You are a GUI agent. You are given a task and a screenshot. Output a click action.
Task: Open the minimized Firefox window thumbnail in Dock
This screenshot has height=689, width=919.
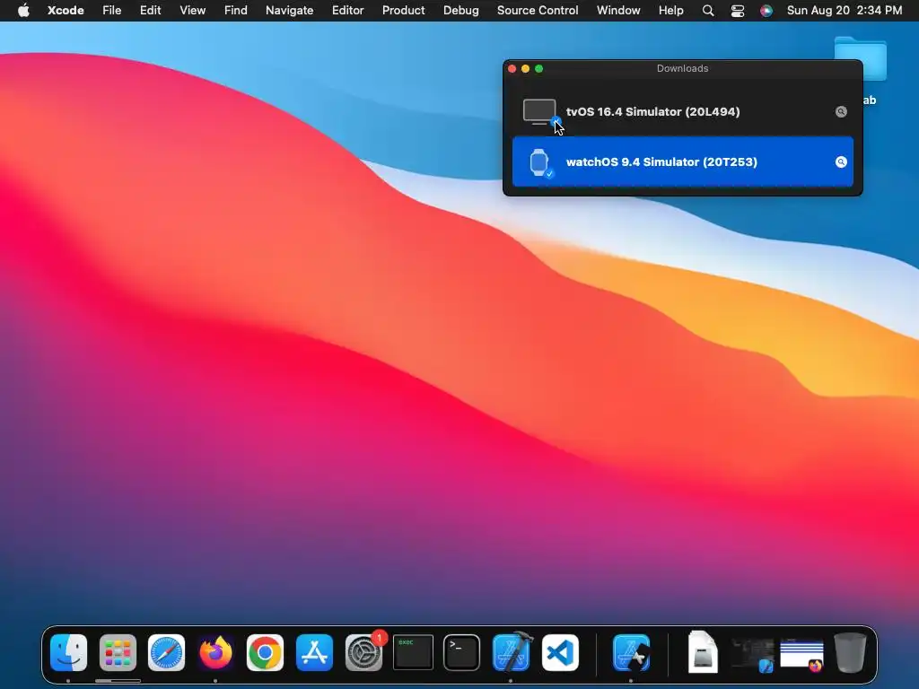tap(801, 655)
